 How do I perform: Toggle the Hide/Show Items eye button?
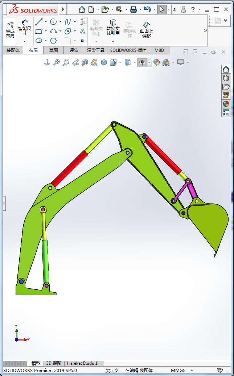coord(142,62)
